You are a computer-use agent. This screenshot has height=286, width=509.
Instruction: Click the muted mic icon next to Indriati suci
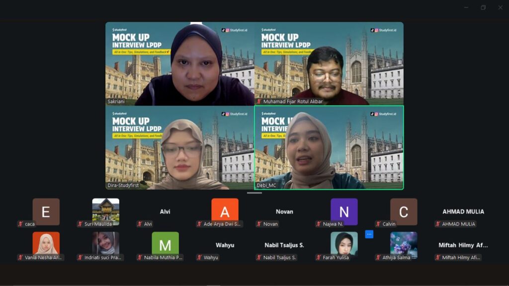point(80,258)
